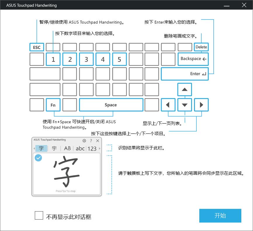The width and height of the screenshot is (253, 231).
Task: Click the down arrow key in diagram
Action: point(185,105)
